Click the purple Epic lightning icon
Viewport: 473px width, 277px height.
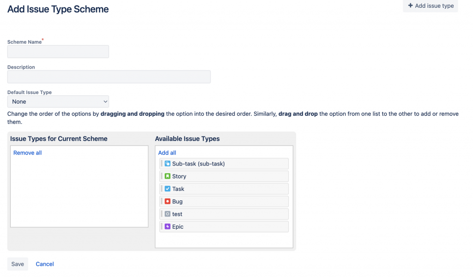(x=168, y=227)
